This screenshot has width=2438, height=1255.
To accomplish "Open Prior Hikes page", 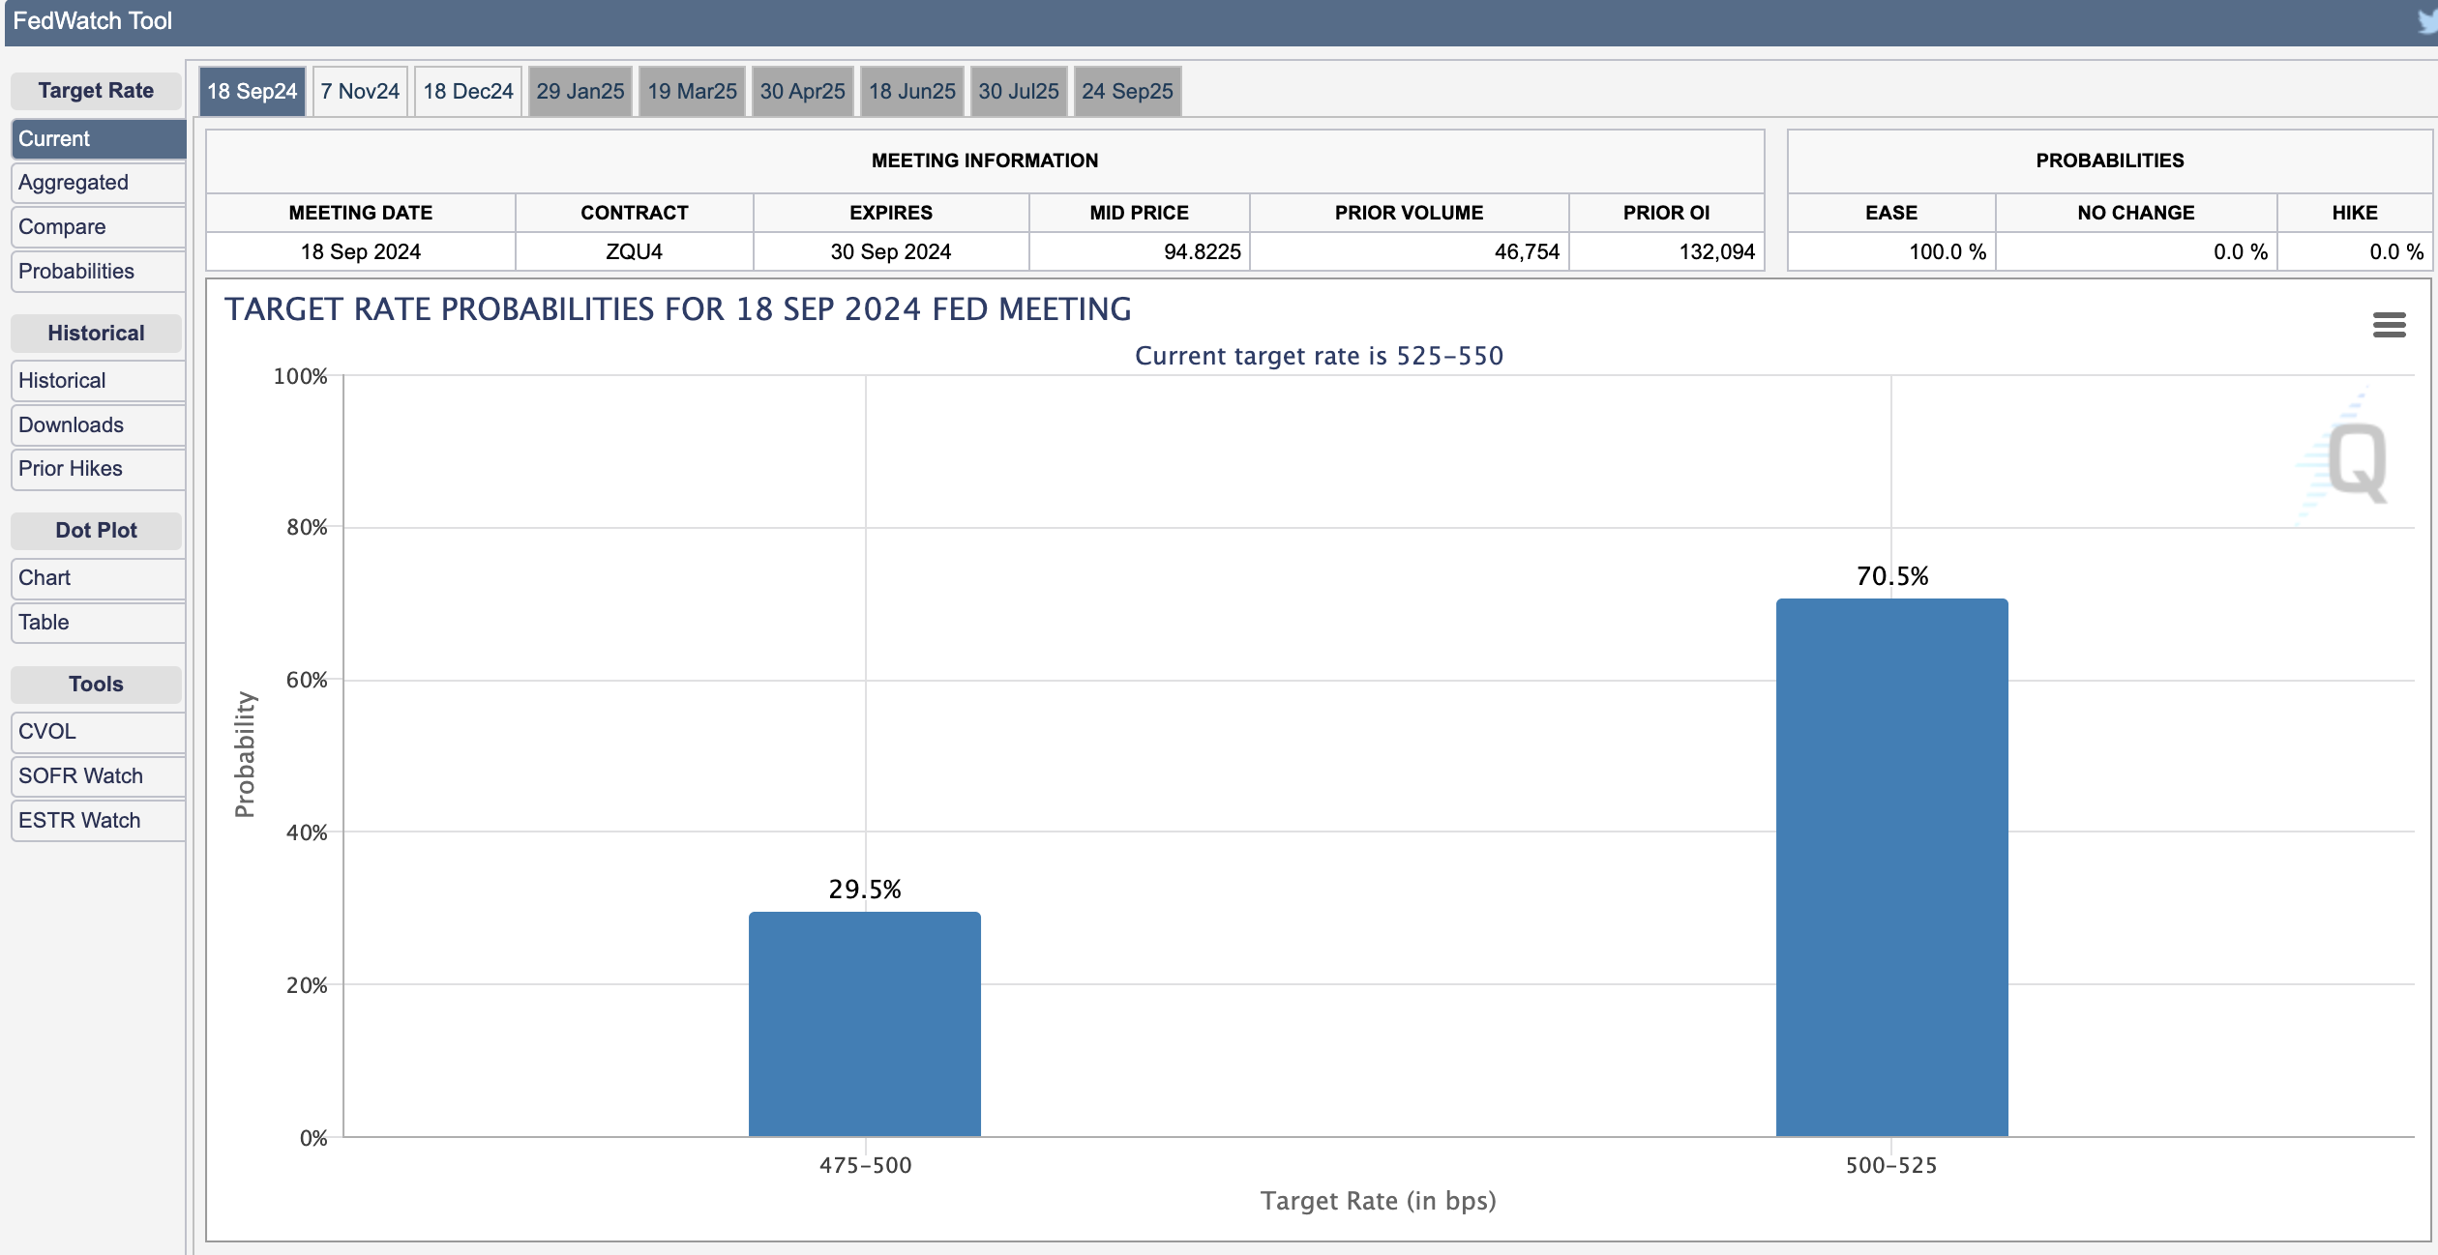I will pyautogui.click(x=98, y=469).
